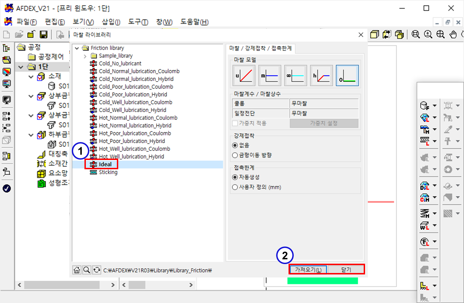464x303 pixels.
Task: Click the save icon in main toolbar
Action: point(43,34)
